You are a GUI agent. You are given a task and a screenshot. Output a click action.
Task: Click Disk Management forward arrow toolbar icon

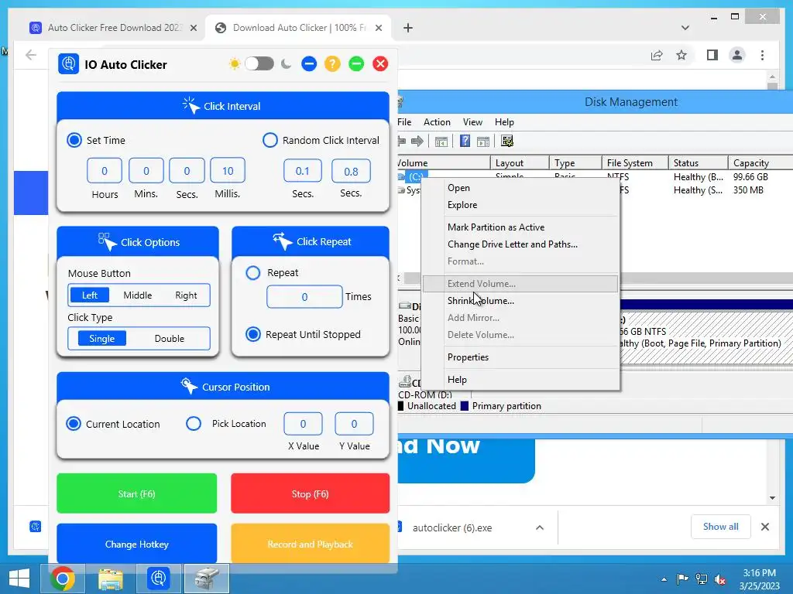[x=417, y=141]
